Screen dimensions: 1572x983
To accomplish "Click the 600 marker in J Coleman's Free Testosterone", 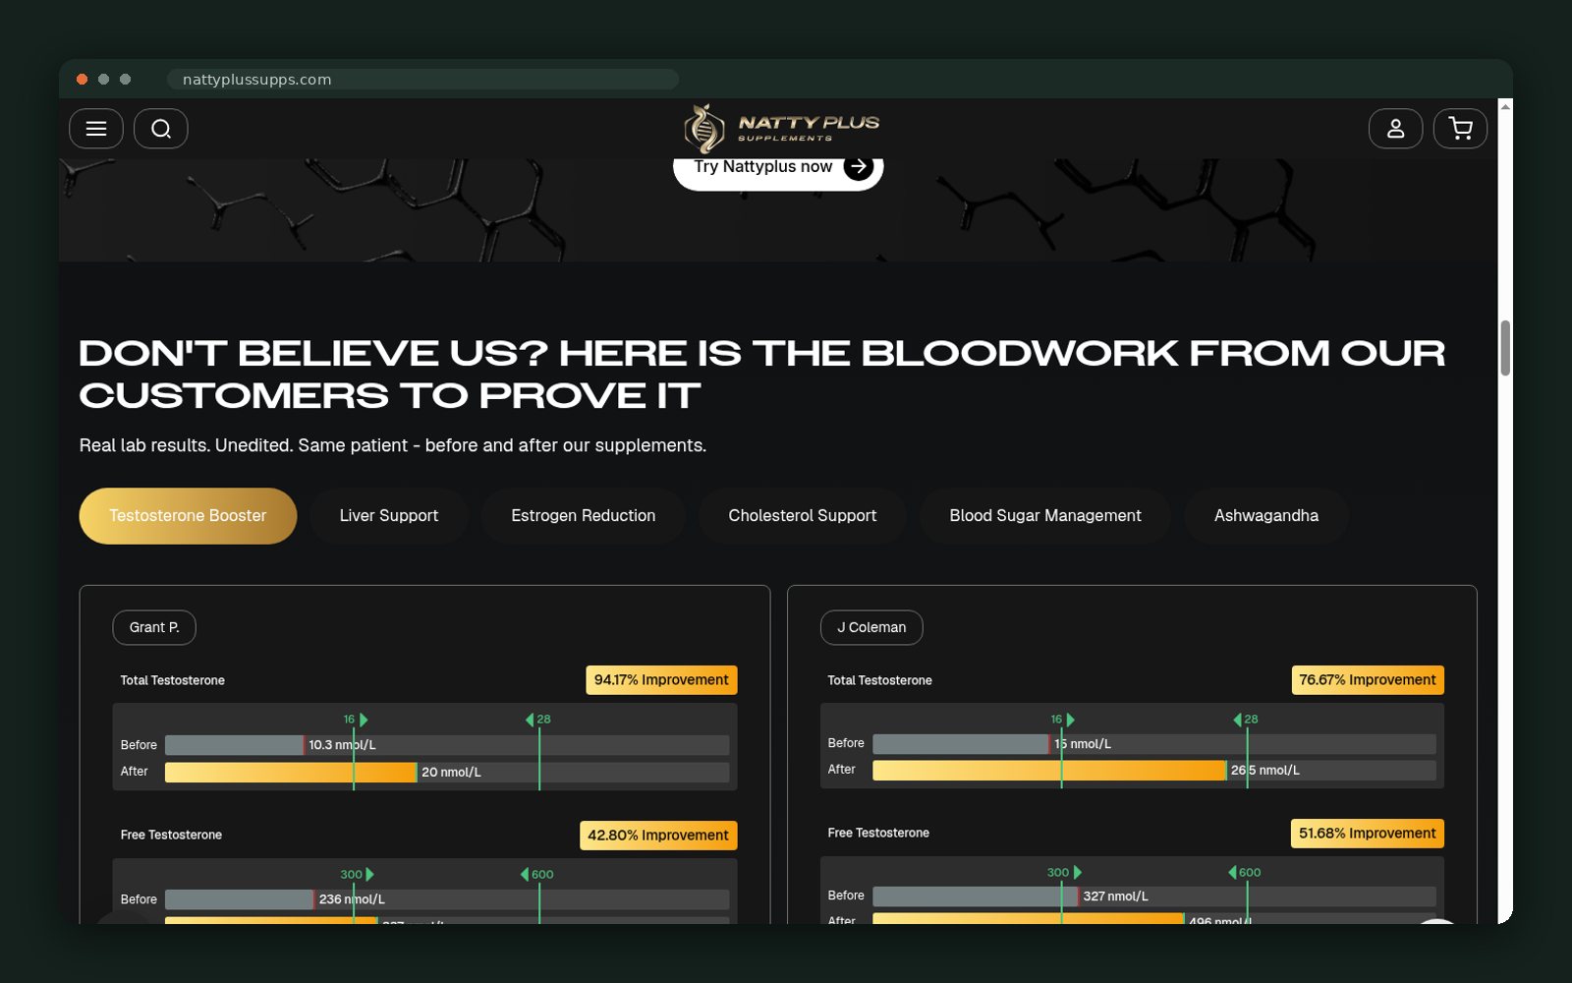I will (1245, 873).
